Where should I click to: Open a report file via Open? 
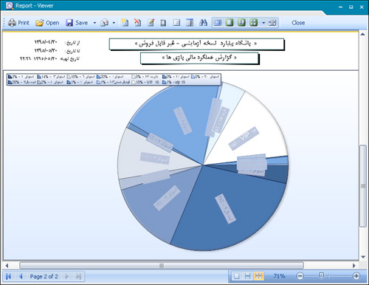pos(47,23)
